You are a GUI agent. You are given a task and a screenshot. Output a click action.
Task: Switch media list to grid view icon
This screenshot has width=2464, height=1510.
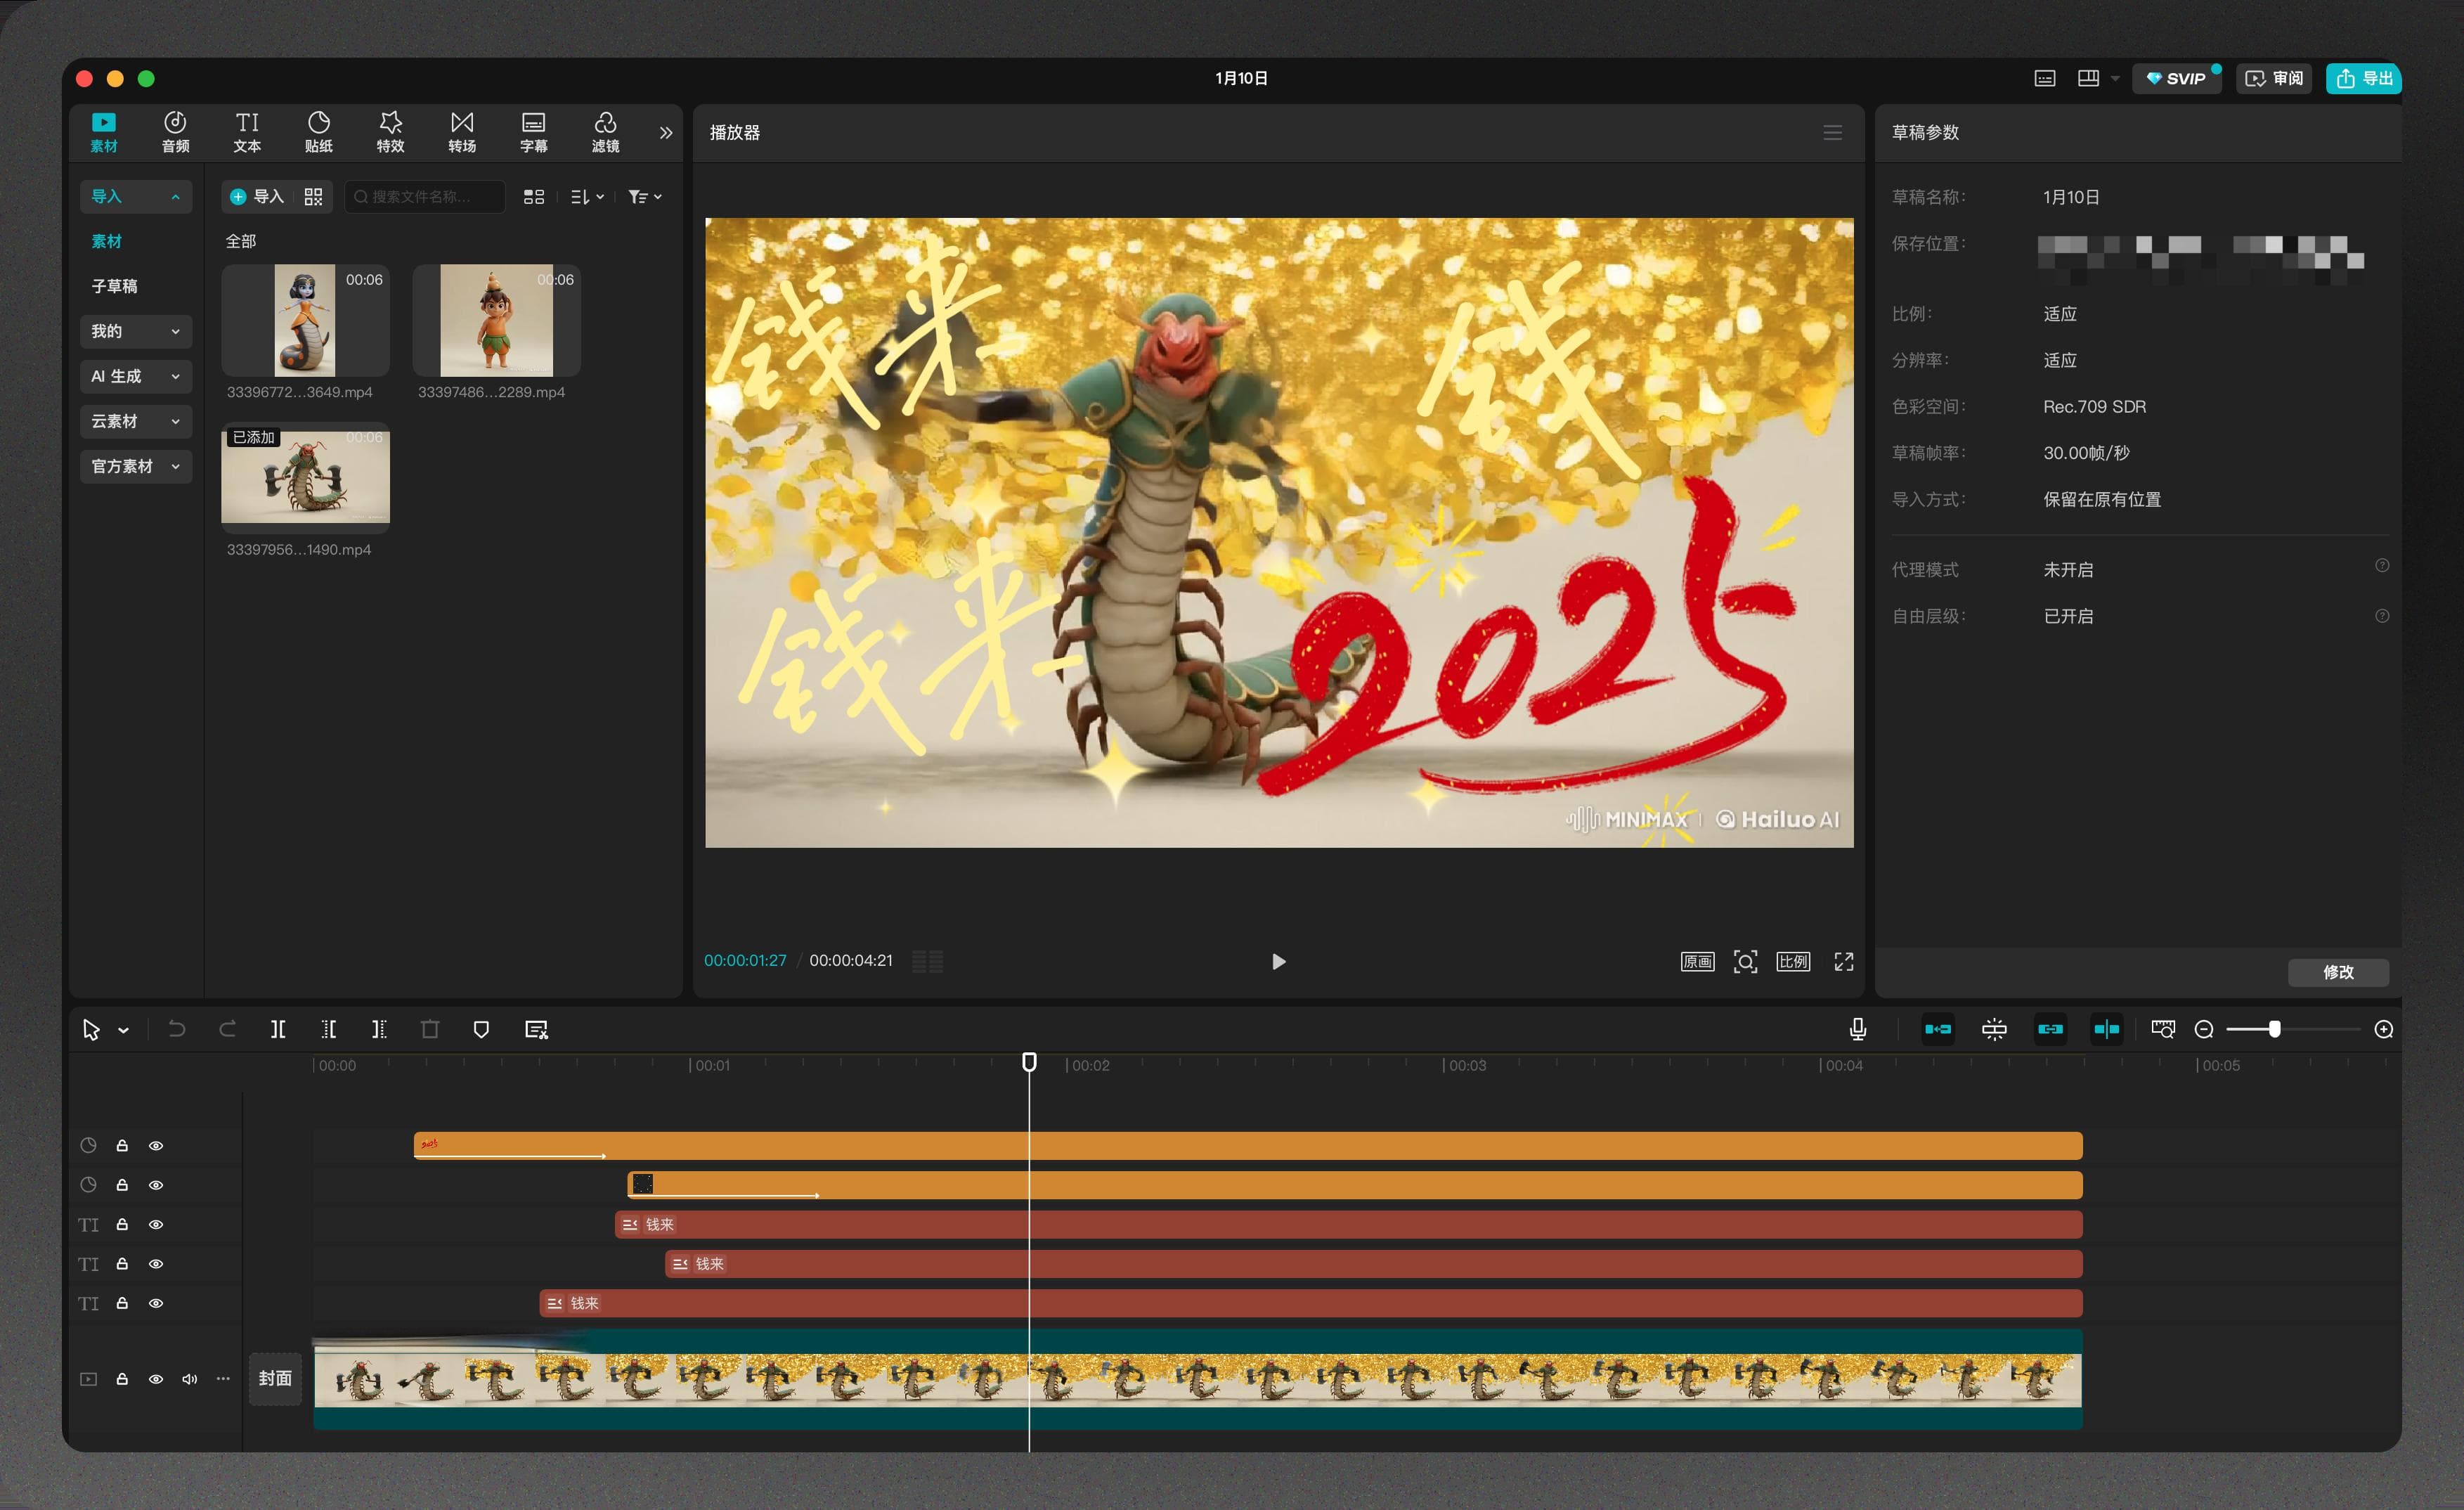[534, 197]
